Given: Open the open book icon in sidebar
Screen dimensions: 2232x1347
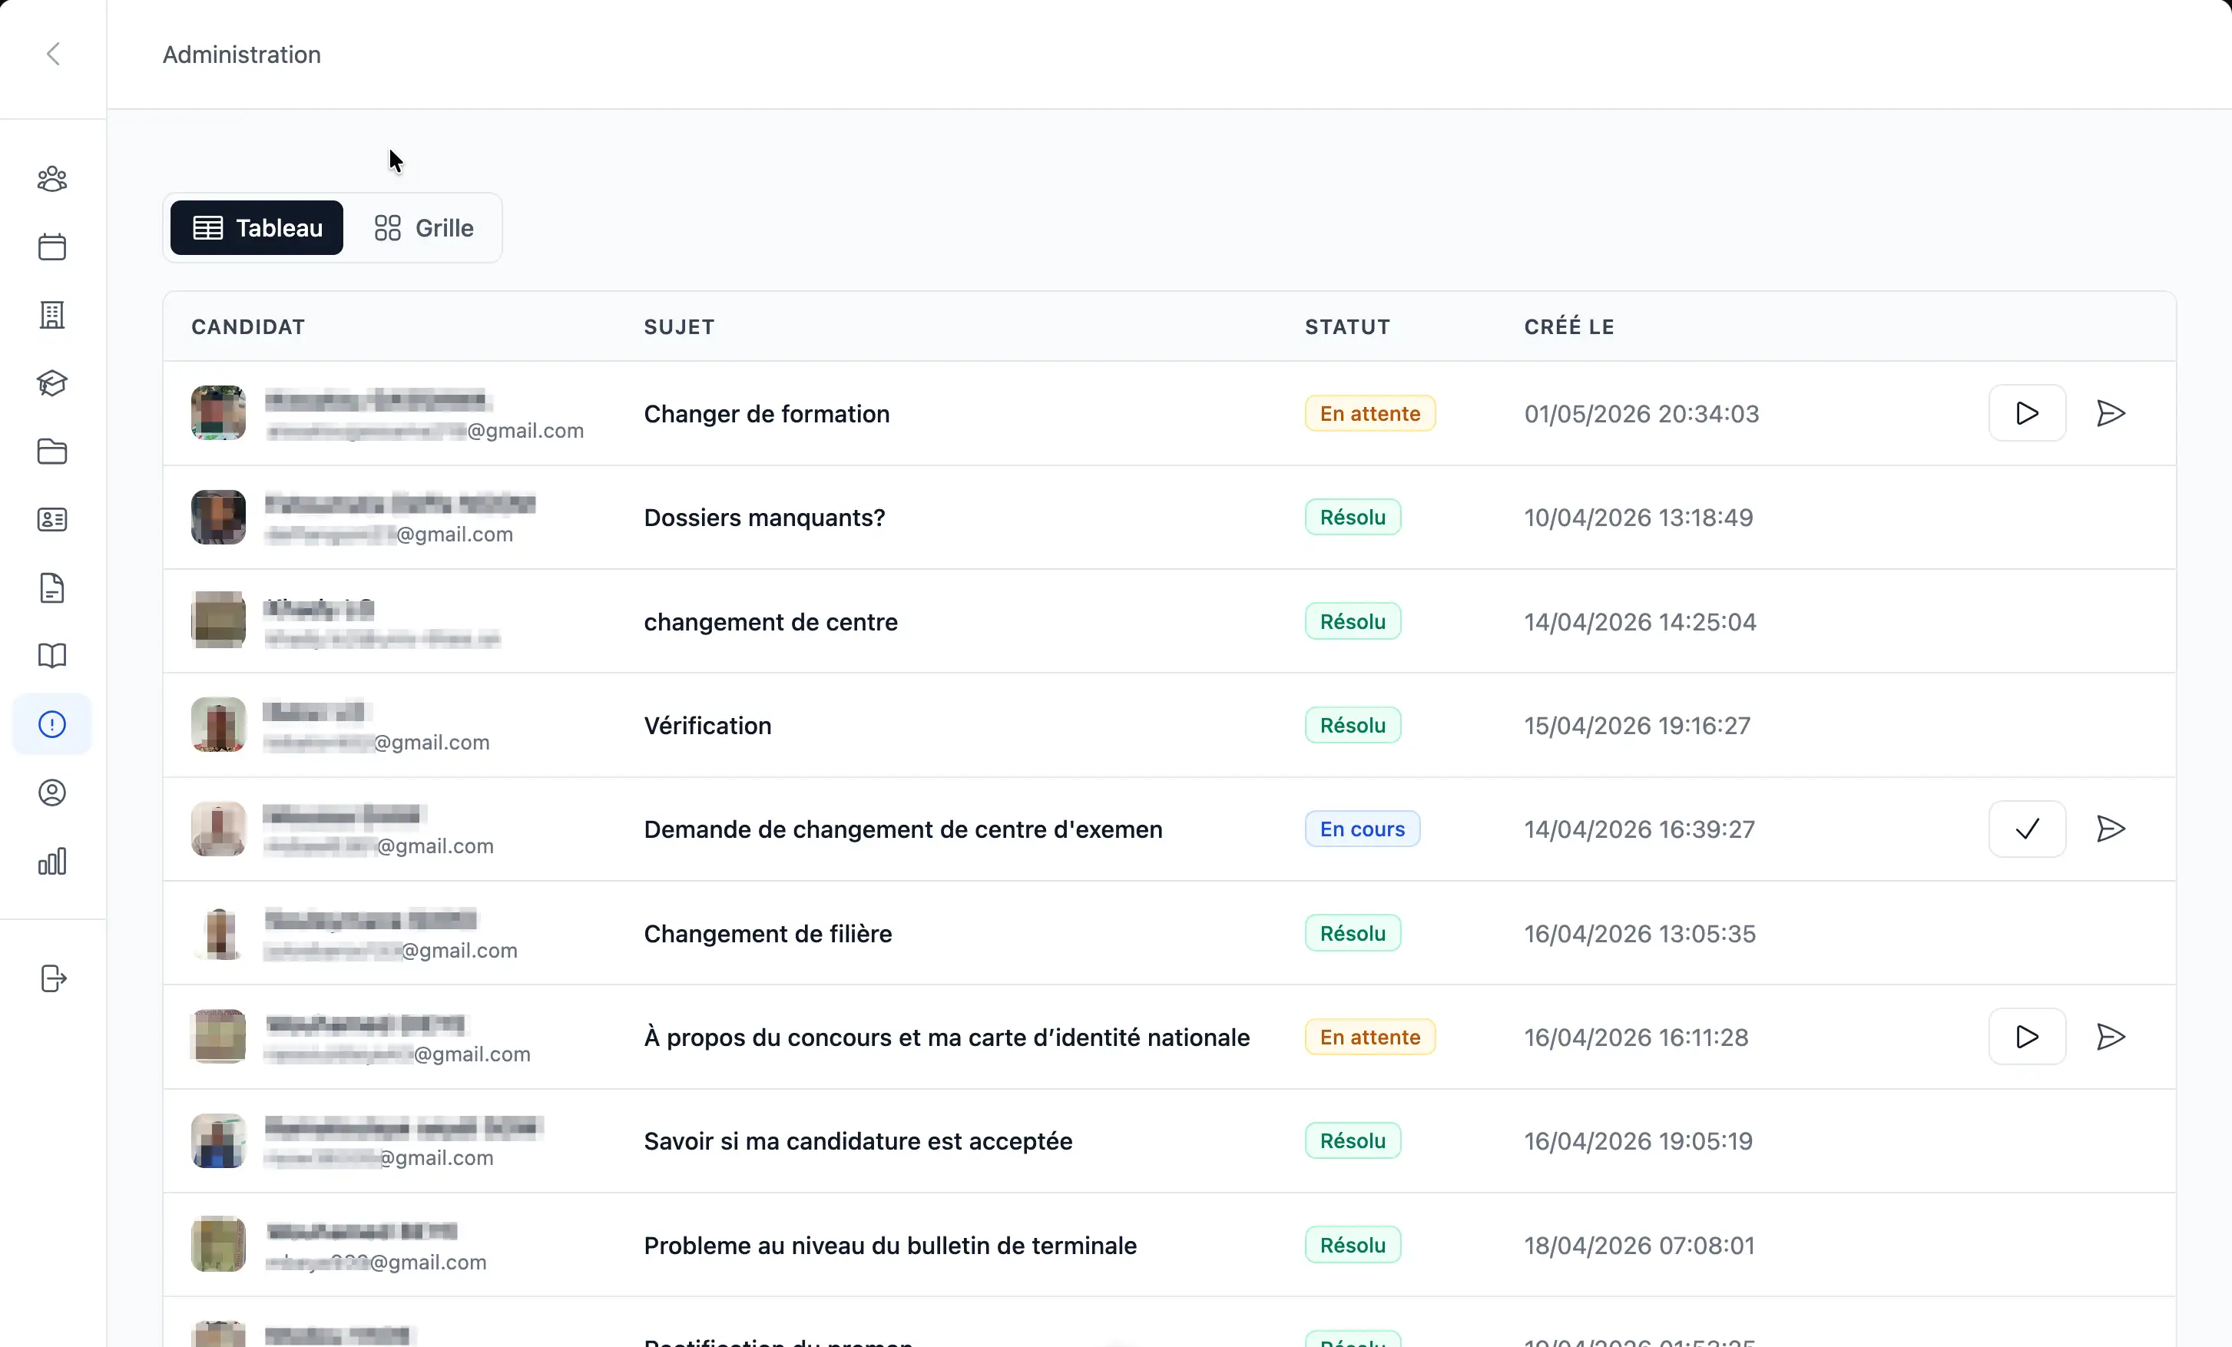Looking at the screenshot, I should click(x=51, y=656).
